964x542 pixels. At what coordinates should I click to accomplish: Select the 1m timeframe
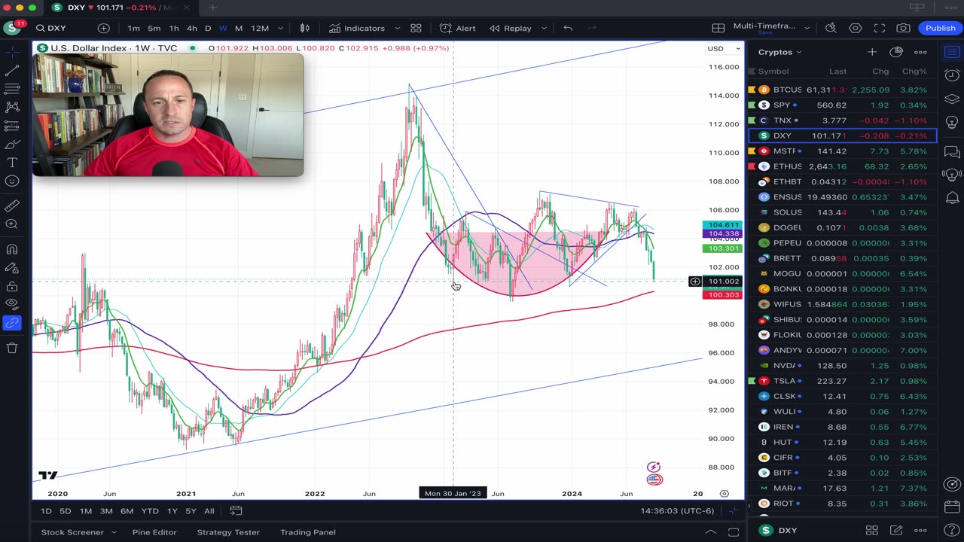133,28
